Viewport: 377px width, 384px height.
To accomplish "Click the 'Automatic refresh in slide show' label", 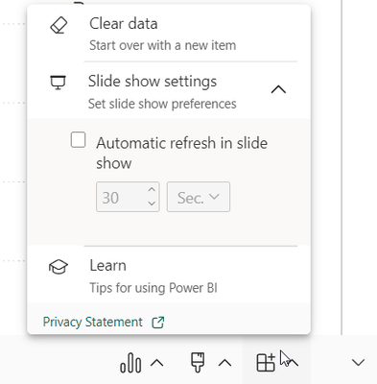I will pos(181,153).
